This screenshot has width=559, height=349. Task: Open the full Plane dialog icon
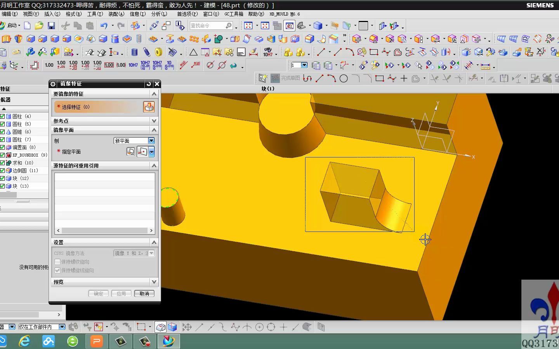(x=131, y=152)
